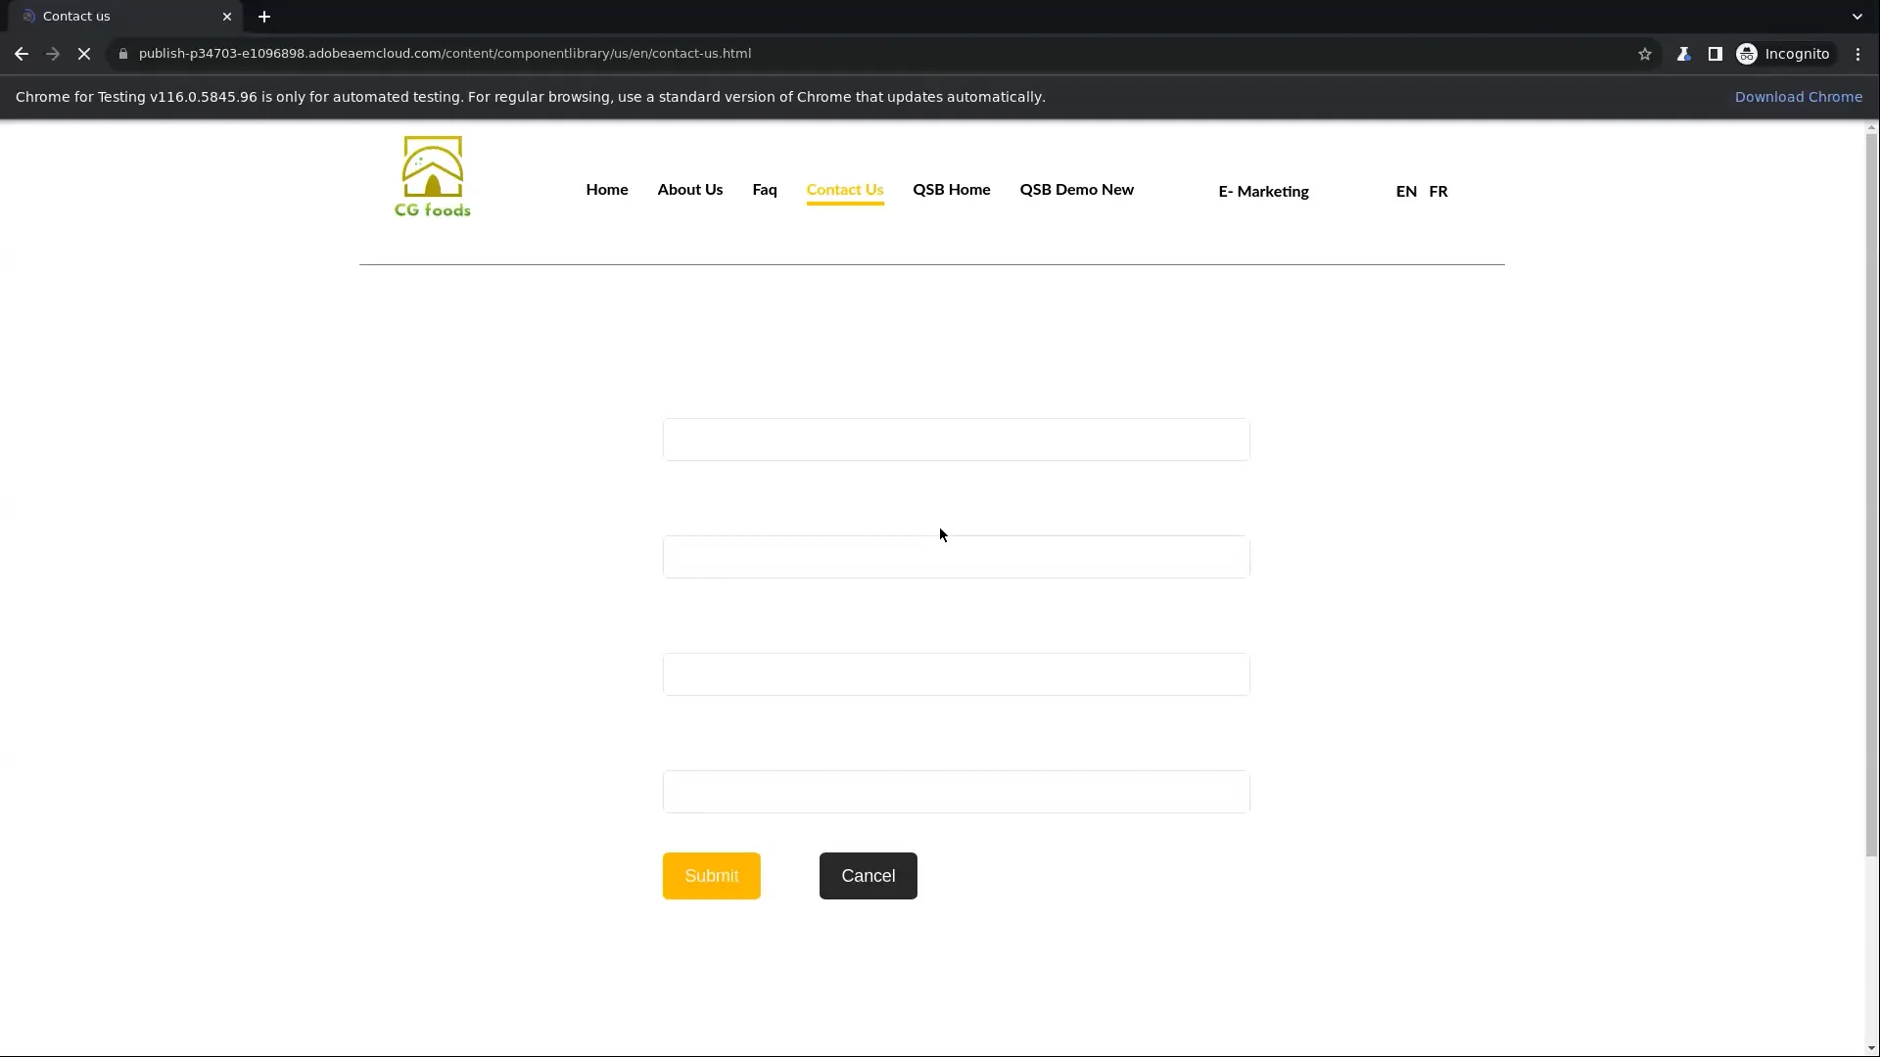
Task: Open QSB Demo New page
Action: pyautogui.click(x=1077, y=189)
